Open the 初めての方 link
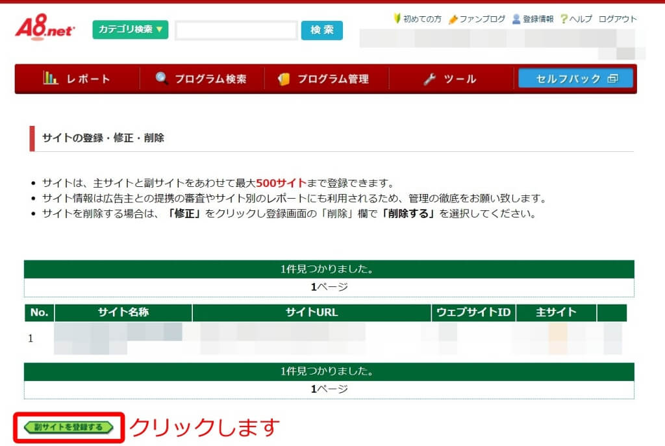The height and width of the screenshot is (446, 665). (422, 19)
